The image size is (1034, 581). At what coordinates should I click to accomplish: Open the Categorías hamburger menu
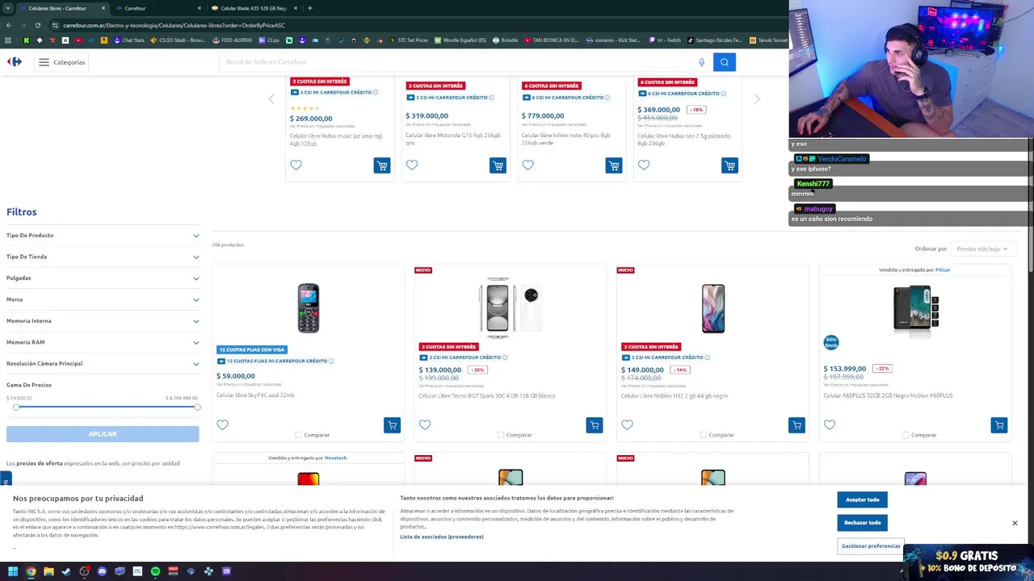coord(61,62)
